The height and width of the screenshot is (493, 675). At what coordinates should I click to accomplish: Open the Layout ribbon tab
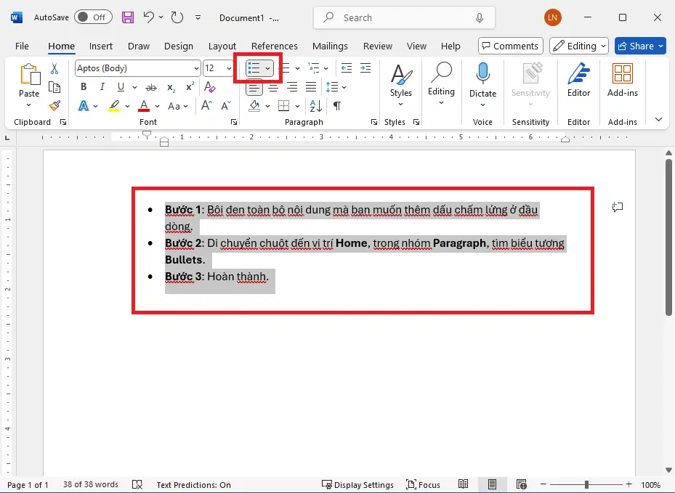click(x=222, y=46)
